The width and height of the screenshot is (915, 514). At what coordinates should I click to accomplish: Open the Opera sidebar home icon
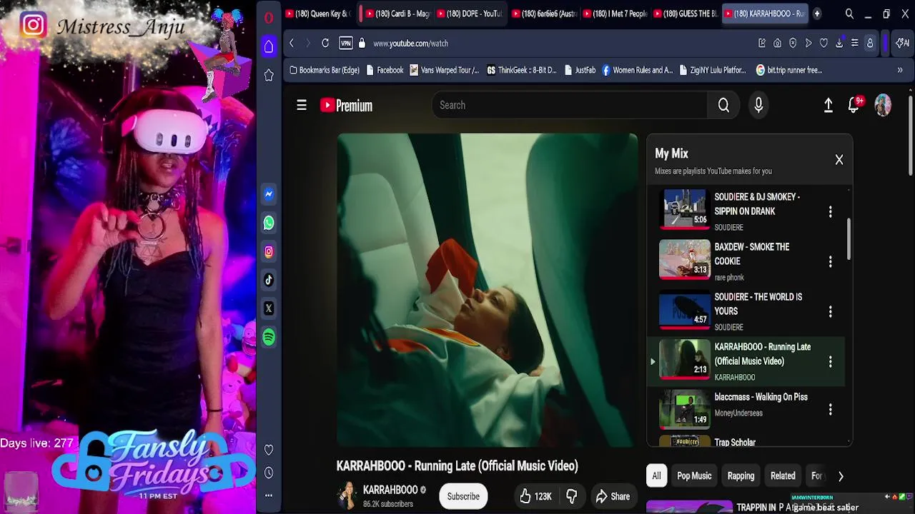(269, 46)
